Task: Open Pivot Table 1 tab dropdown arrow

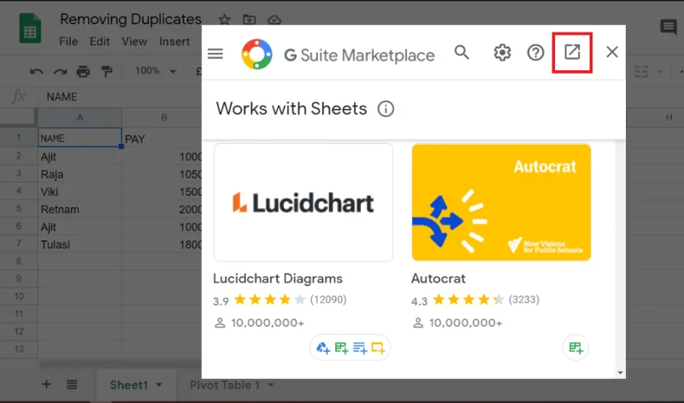Action: pyautogui.click(x=271, y=385)
